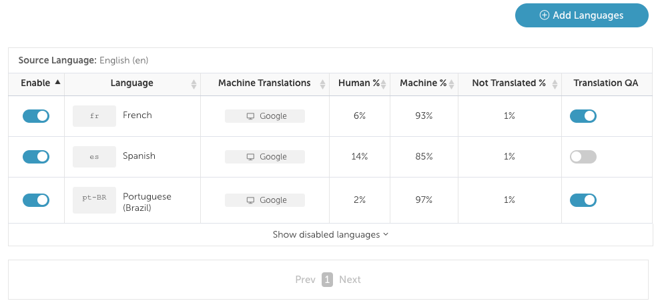Open Google machine translation for French

point(265,116)
